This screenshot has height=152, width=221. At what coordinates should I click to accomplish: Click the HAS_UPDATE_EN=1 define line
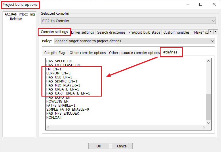pos(62,89)
